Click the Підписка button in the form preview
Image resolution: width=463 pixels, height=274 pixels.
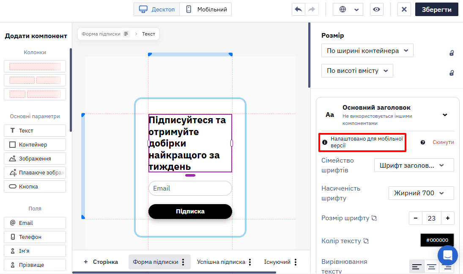[190, 212]
